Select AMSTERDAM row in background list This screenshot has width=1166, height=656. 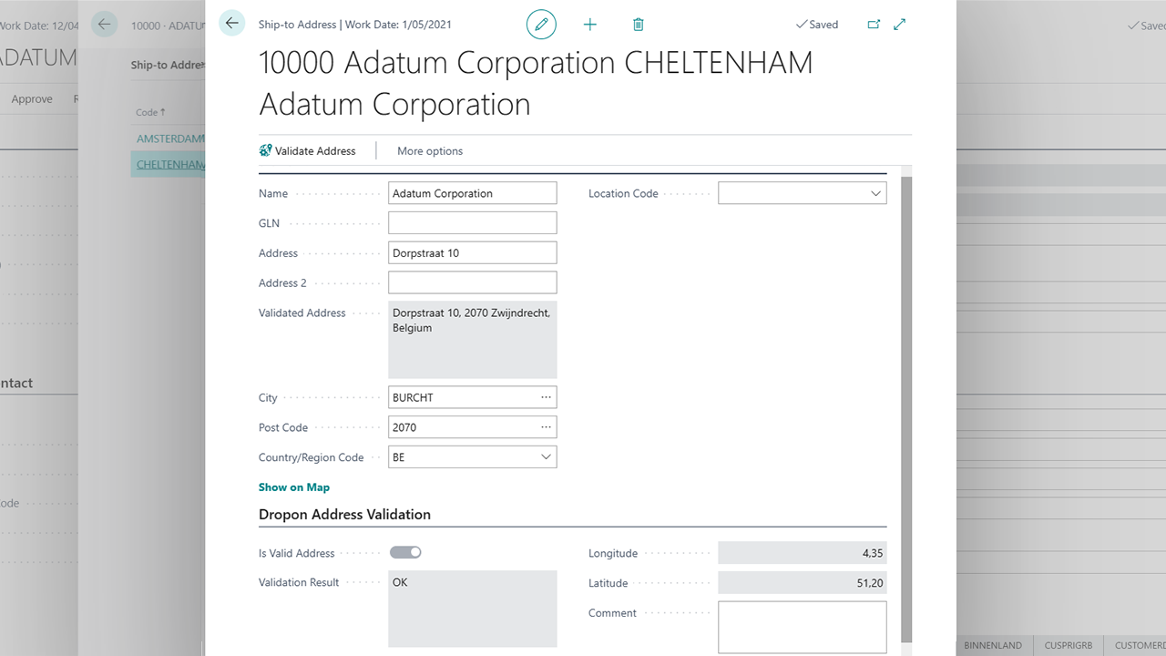(169, 138)
